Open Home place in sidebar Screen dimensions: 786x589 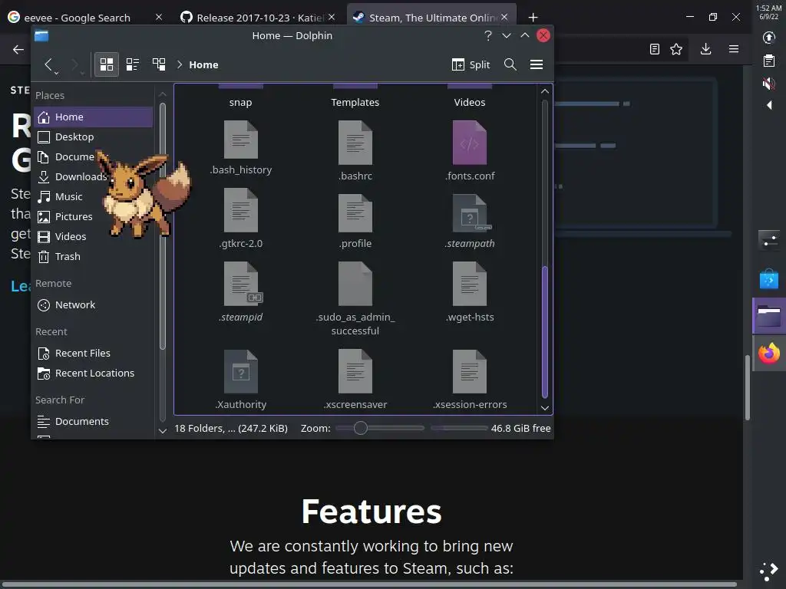(93, 117)
